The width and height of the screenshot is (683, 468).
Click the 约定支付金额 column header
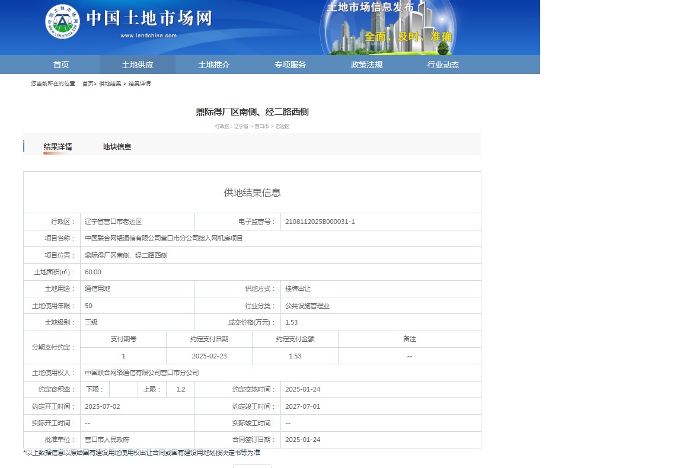pyautogui.click(x=295, y=339)
